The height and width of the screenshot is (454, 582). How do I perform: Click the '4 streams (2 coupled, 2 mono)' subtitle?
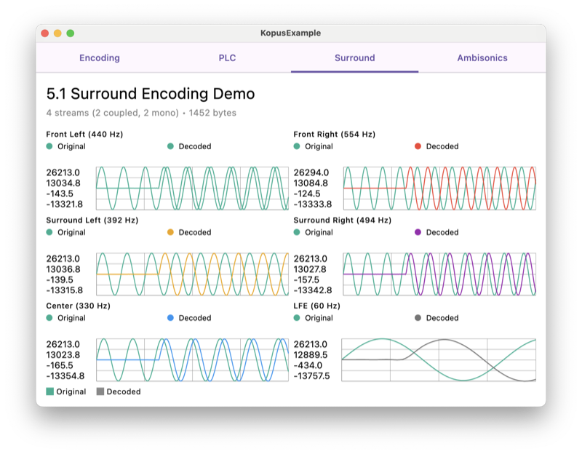tap(113, 113)
